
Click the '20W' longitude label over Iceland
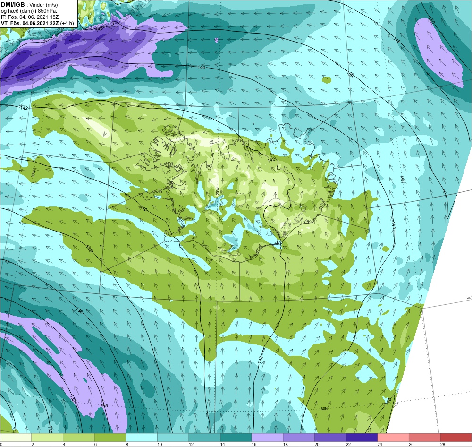[217, 191]
